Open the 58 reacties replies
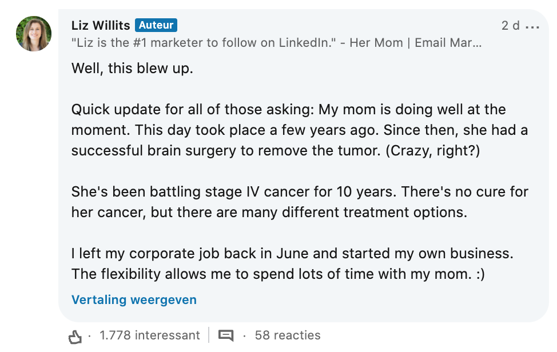The width and height of the screenshot is (557, 352). pos(288,335)
